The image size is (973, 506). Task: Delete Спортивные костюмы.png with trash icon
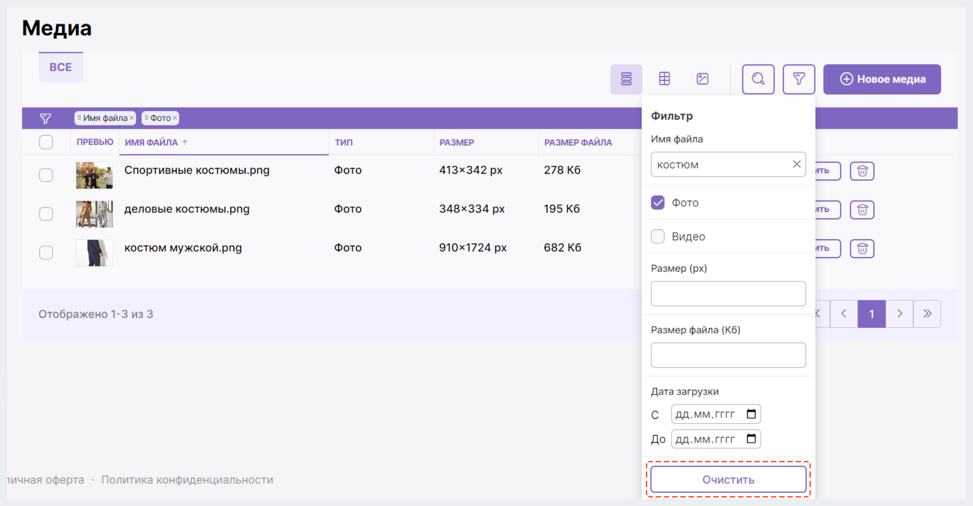click(862, 171)
